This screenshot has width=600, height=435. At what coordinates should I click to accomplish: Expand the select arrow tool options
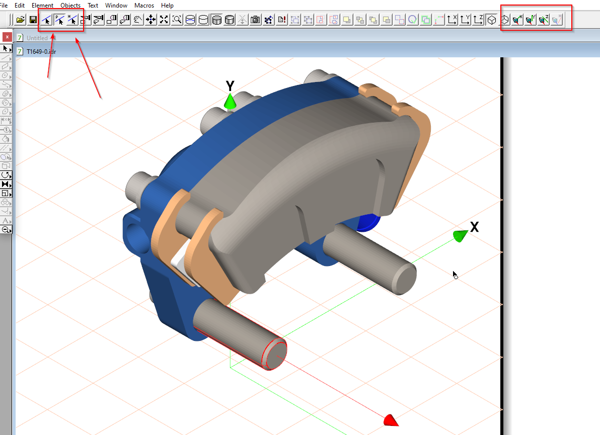pos(10,50)
